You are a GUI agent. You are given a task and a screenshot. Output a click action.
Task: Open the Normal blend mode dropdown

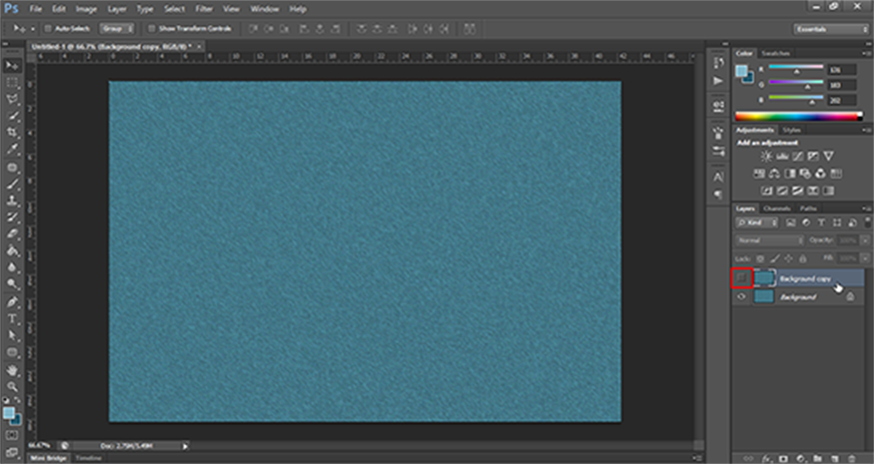click(769, 240)
